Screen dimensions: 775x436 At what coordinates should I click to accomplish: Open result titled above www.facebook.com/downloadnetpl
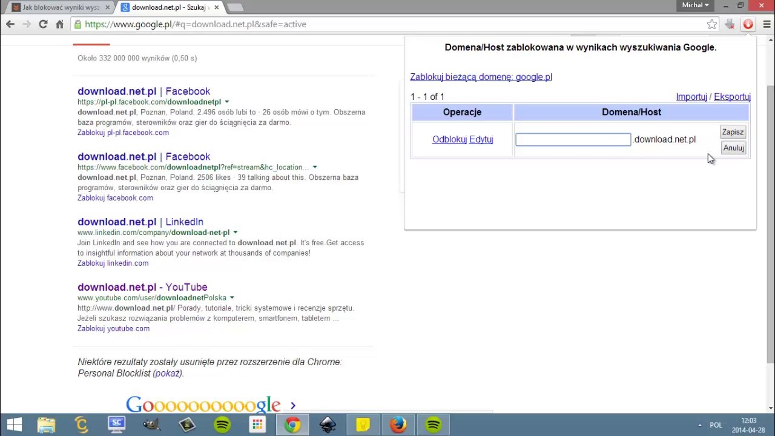point(143,157)
